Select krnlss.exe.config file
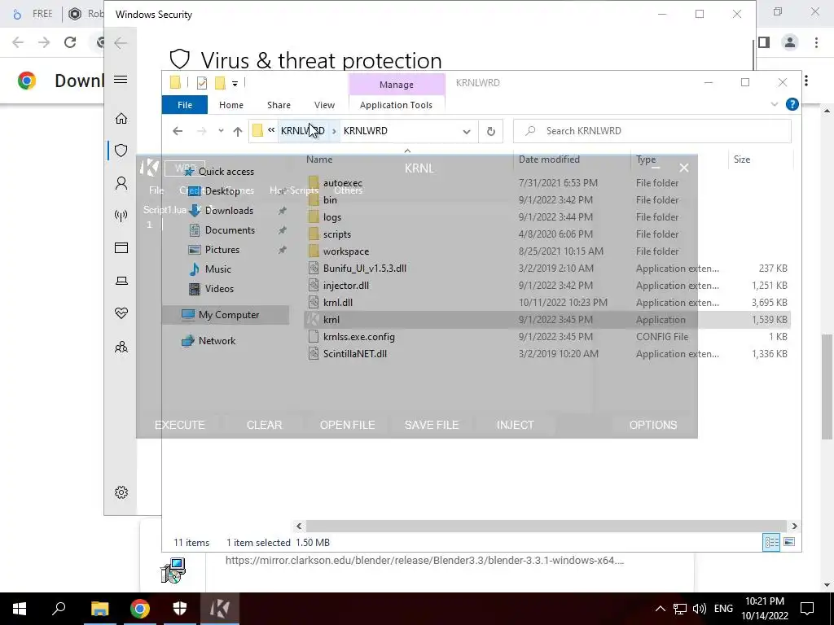Viewport: 834px width, 625px height. 359,336
